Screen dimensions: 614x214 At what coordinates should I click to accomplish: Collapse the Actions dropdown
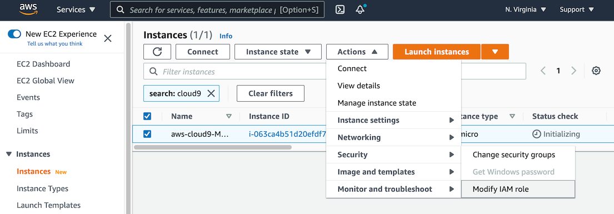tap(357, 52)
